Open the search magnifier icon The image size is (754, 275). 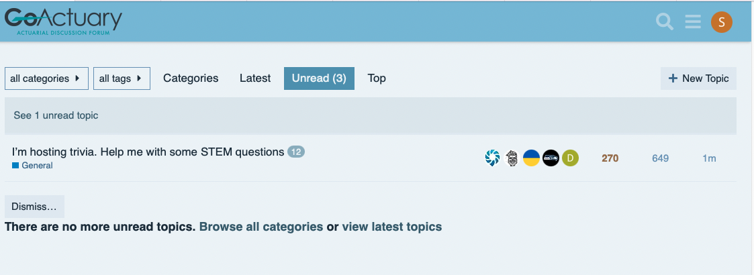click(x=665, y=21)
